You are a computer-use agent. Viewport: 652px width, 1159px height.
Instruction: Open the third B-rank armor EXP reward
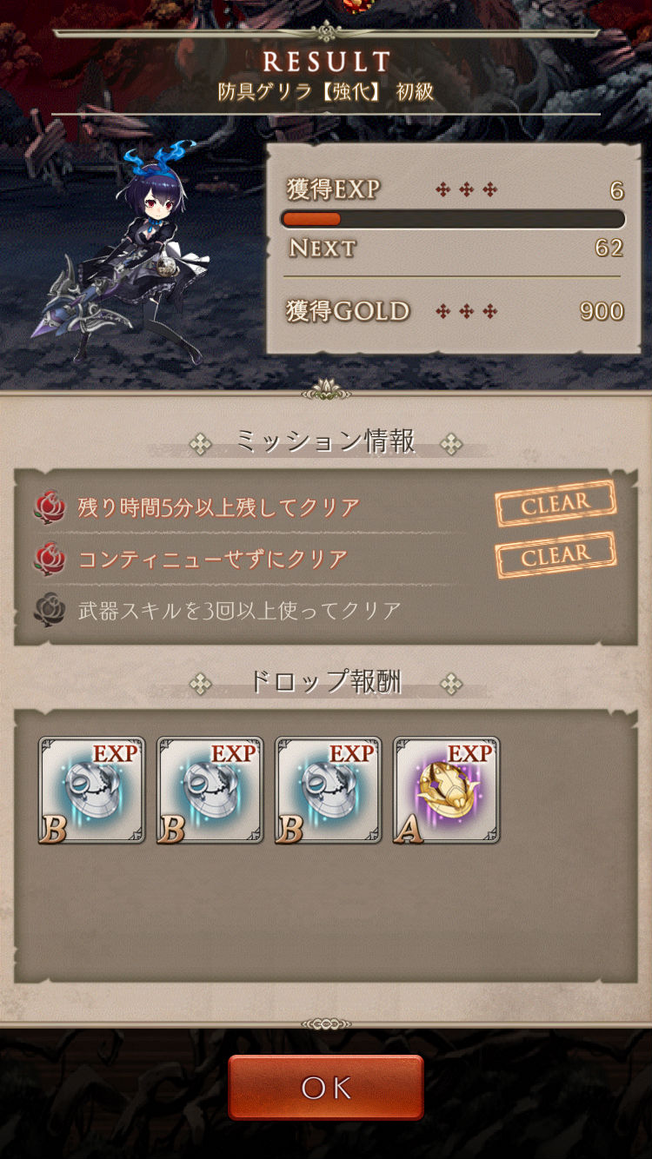tap(328, 791)
